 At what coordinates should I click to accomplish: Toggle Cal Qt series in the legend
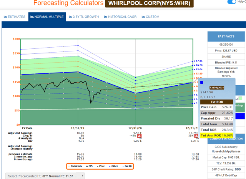(x=127, y=166)
